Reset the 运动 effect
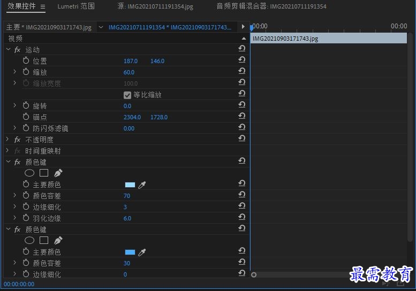 [241, 49]
